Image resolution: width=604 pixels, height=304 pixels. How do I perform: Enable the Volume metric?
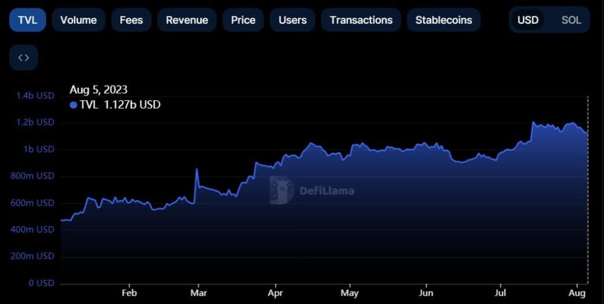tap(78, 20)
